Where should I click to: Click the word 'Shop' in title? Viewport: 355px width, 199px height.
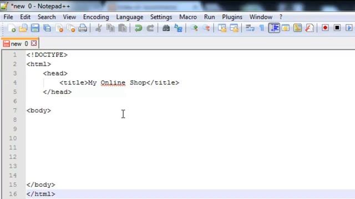(138, 83)
